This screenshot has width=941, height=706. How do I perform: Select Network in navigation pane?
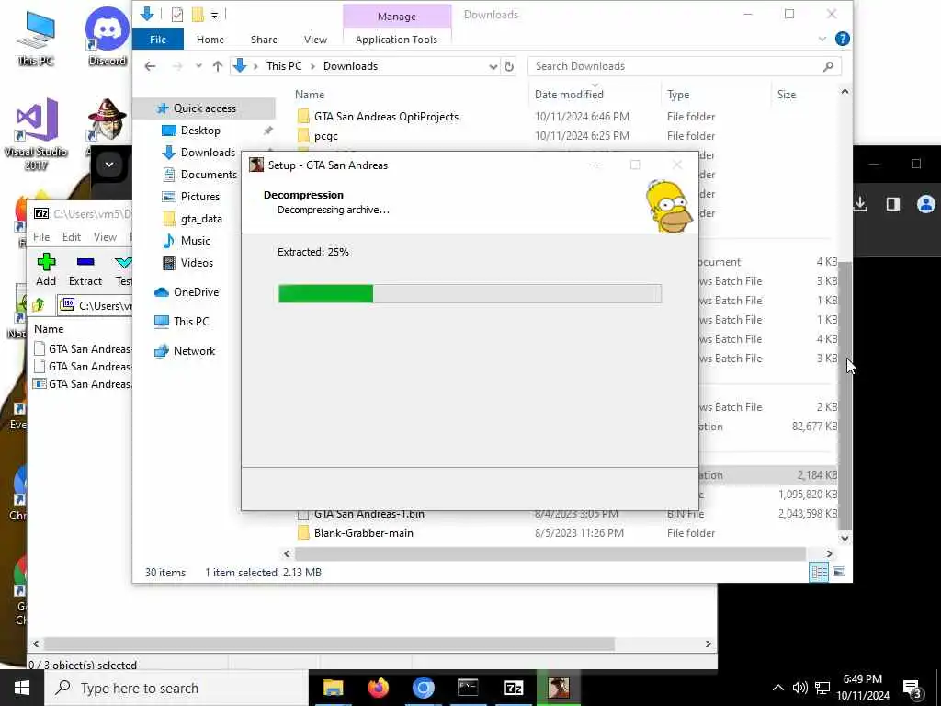tap(194, 350)
